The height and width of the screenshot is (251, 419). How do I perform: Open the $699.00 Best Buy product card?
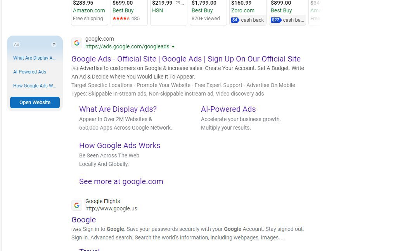pos(129,13)
